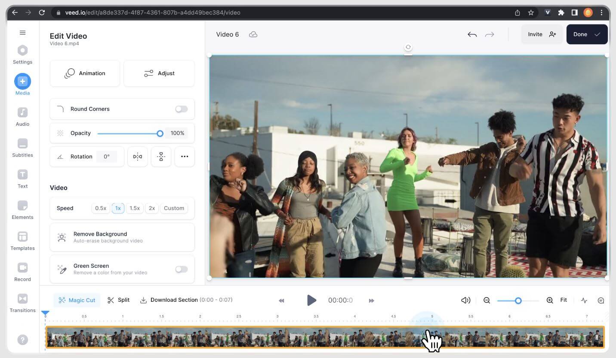Redo the last action
Viewport: 616px width, 358px height.
[x=490, y=34]
